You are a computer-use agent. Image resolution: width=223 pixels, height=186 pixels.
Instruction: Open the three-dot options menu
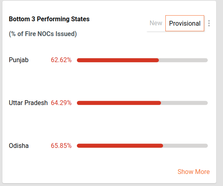(x=209, y=23)
